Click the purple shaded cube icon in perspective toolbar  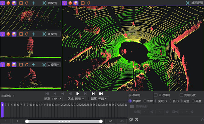(x=76, y=3)
